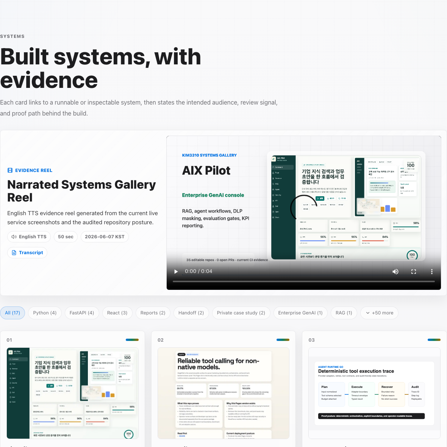Mute the video volume
This screenshot has width=447, height=447.
coord(395,272)
